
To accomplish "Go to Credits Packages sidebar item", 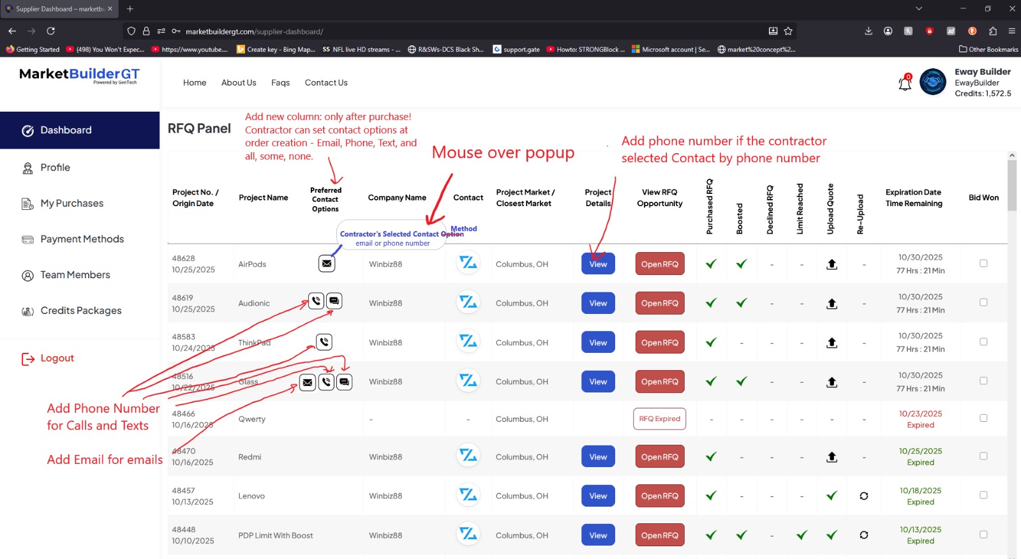I will [x=80, y=311].
